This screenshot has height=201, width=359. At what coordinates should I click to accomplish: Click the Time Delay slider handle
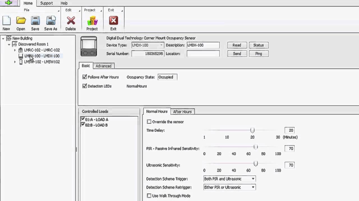coord(252,130)
